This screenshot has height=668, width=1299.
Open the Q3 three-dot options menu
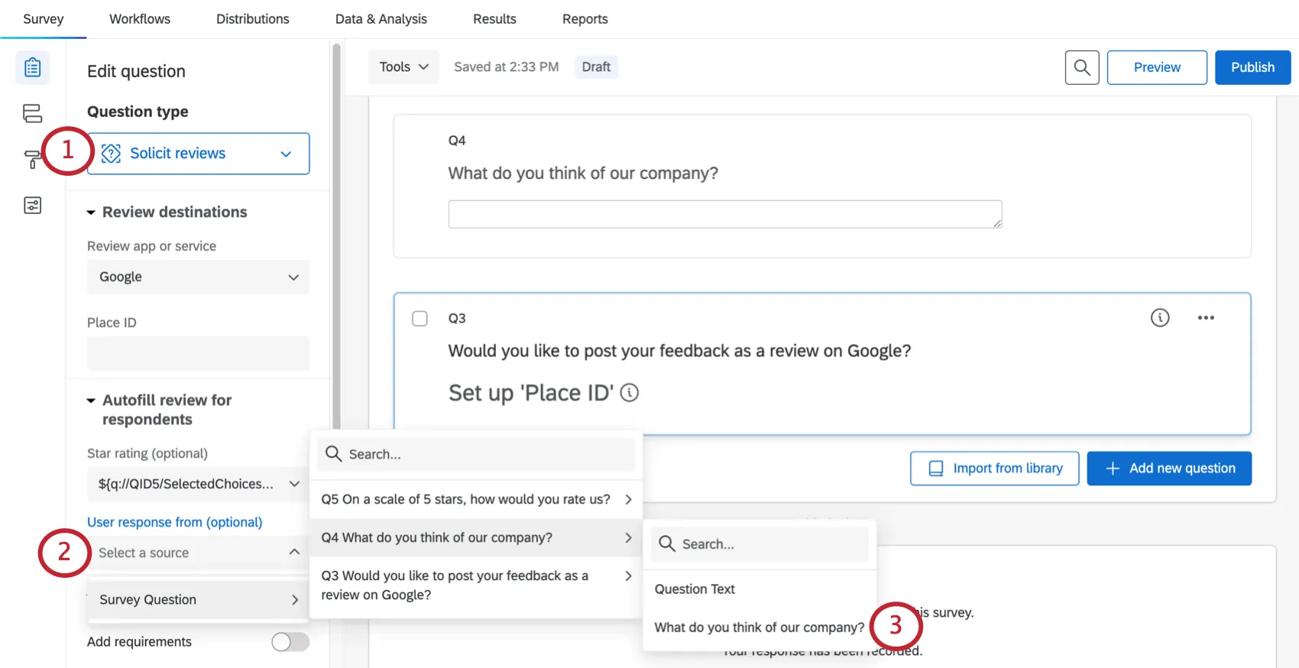(1205, 318)
